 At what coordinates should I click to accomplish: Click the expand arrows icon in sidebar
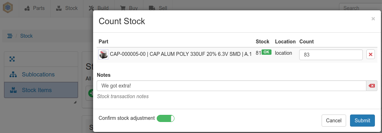(12, 59)
